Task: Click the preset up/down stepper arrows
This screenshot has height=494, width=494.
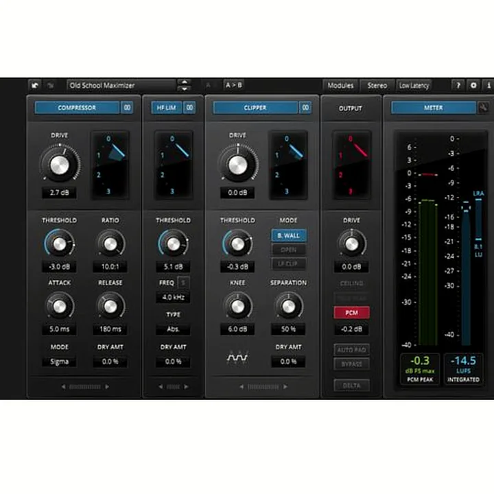Action: (185, 85)
